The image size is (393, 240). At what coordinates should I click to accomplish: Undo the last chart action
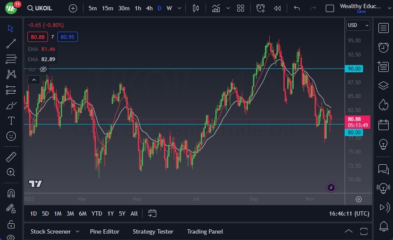point(297,8)
